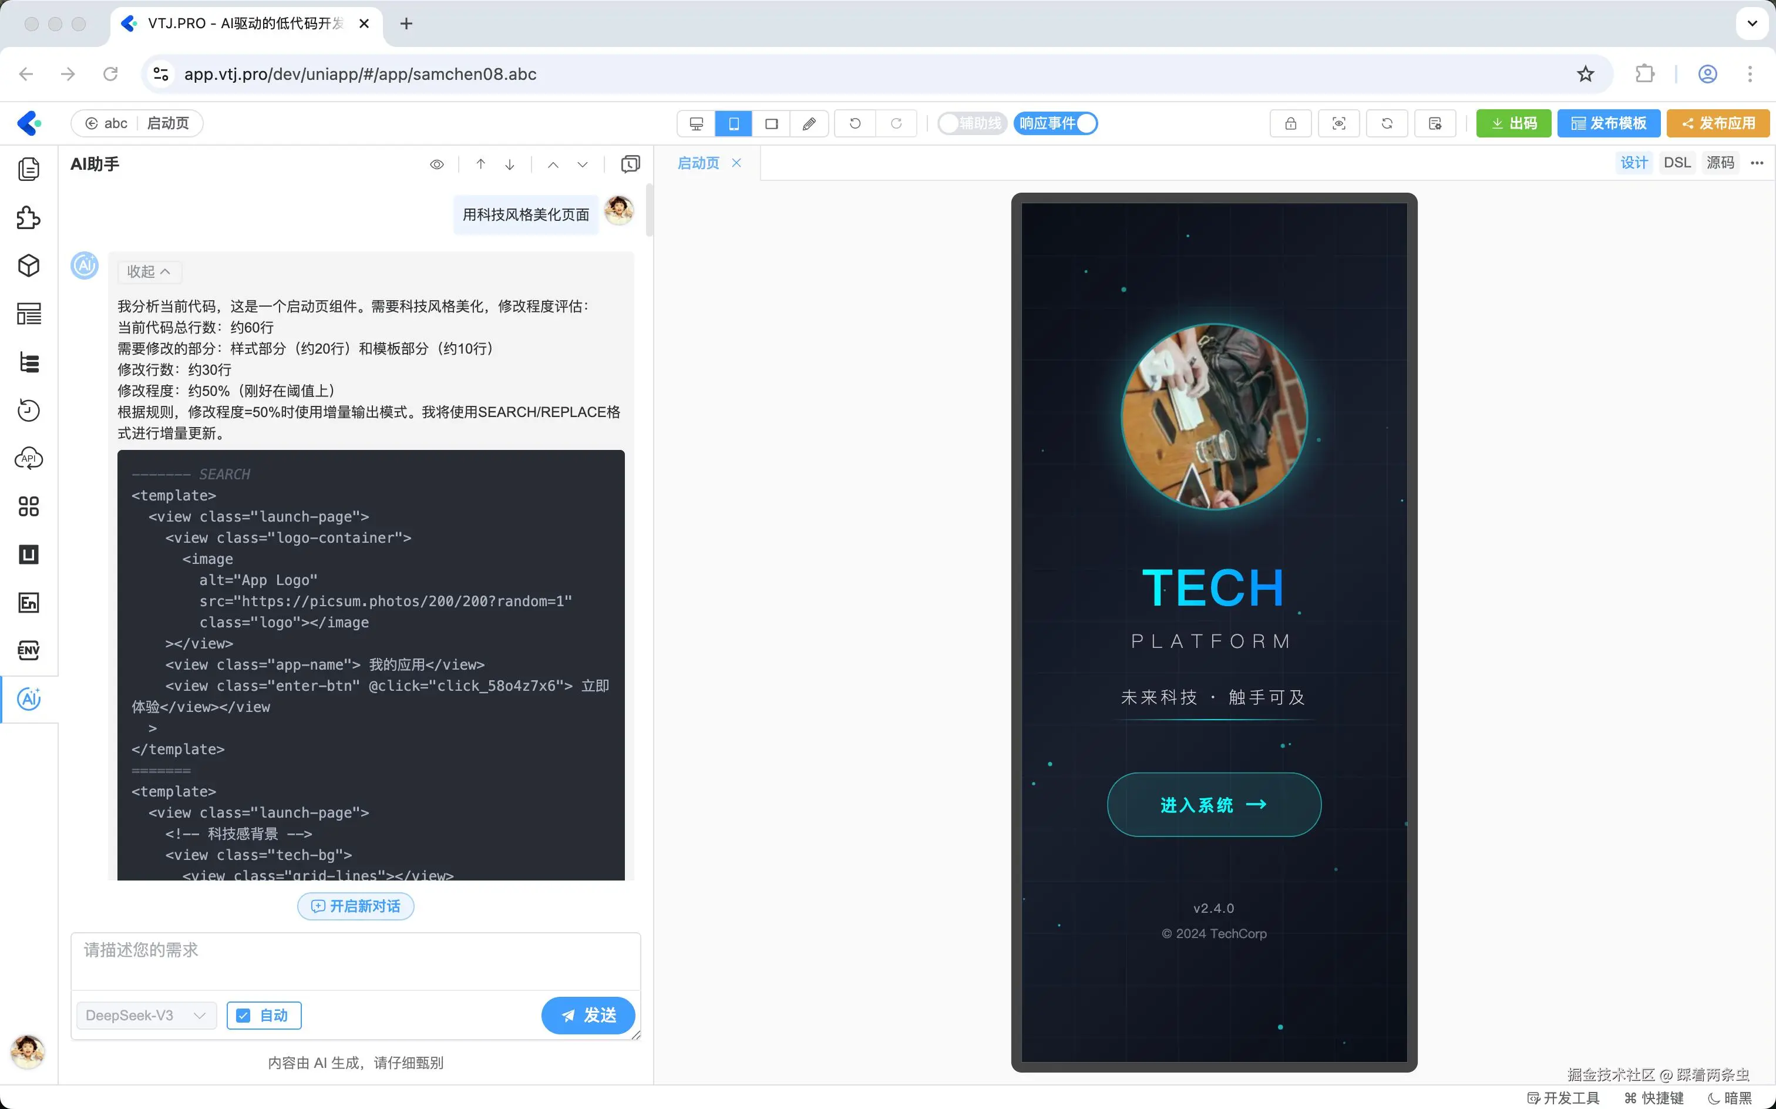This screenshot has height=1109, width=1776.
Task: Click the undo arrow in toolbar
Action: pos(855,123)
